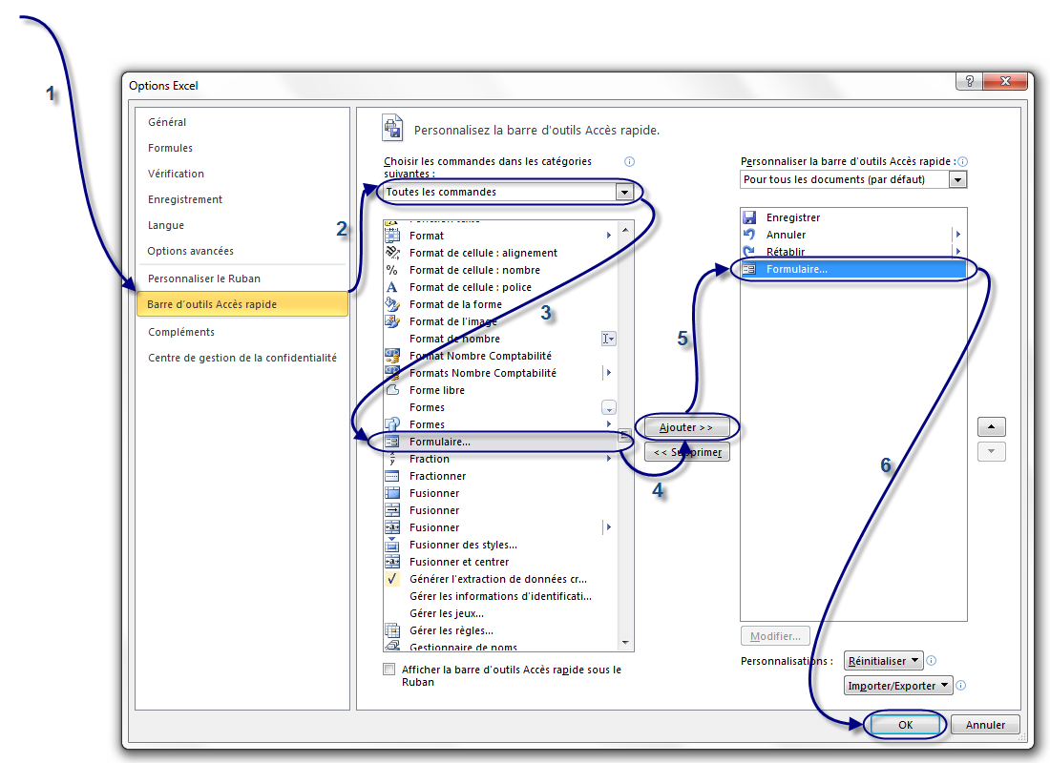
Task: Switch to the Options avancées category
Action: pos(191,251)
